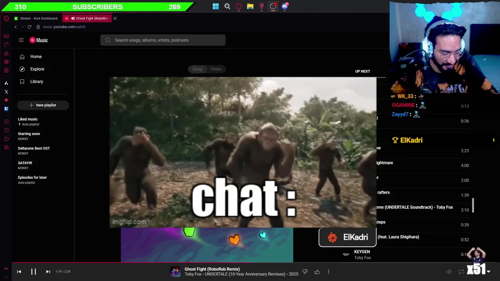Screen dimensions: 500x281
Task: Open a new browser tab
Action: [x=115, y=18]
